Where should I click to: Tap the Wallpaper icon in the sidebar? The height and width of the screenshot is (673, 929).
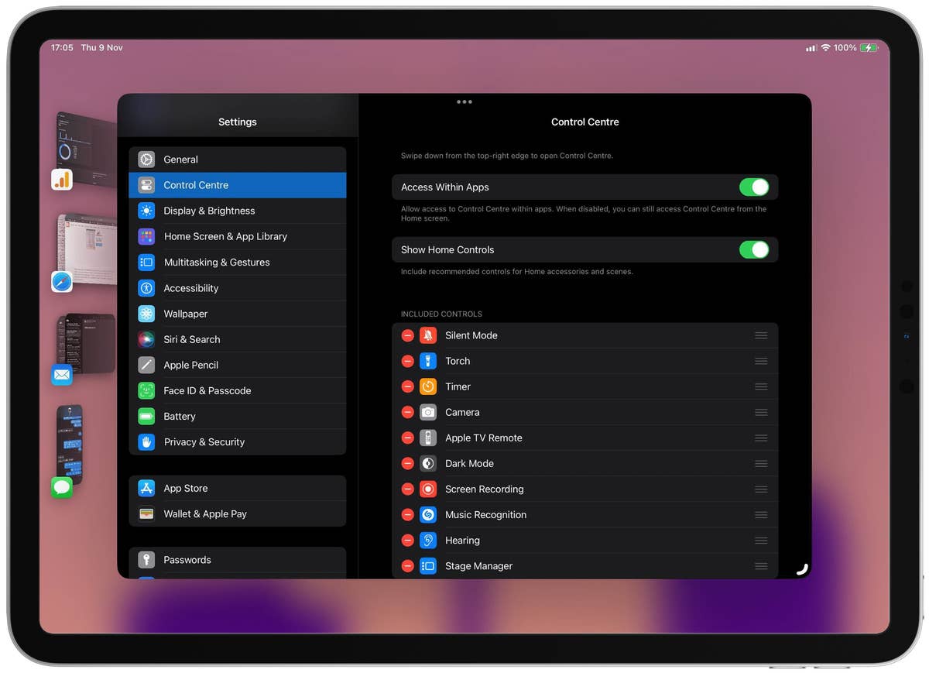point(146,314)
